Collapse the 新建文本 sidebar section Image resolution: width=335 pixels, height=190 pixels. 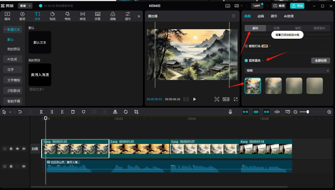click(12, 30)
